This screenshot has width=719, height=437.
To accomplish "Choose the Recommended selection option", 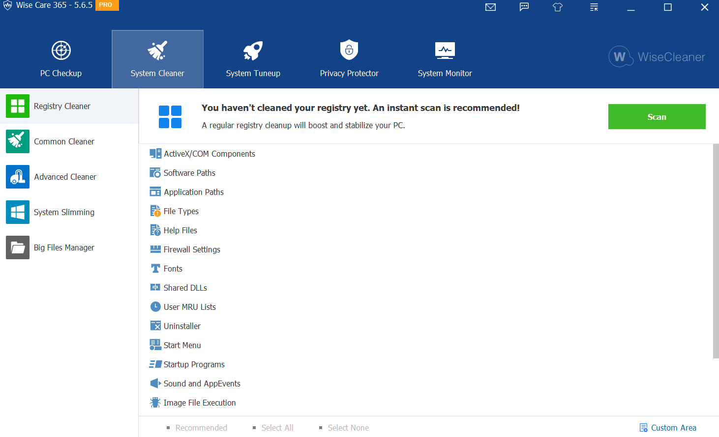I will pos(197,428).
